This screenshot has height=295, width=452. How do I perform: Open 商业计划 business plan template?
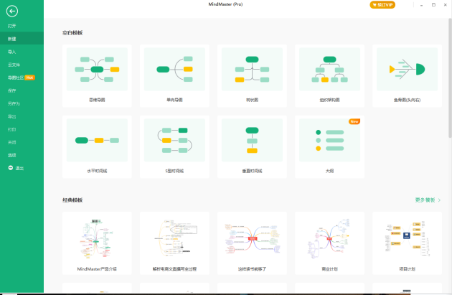click(329, 243)
